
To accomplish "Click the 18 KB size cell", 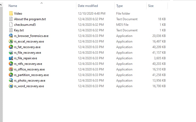I will pos(162,19).
